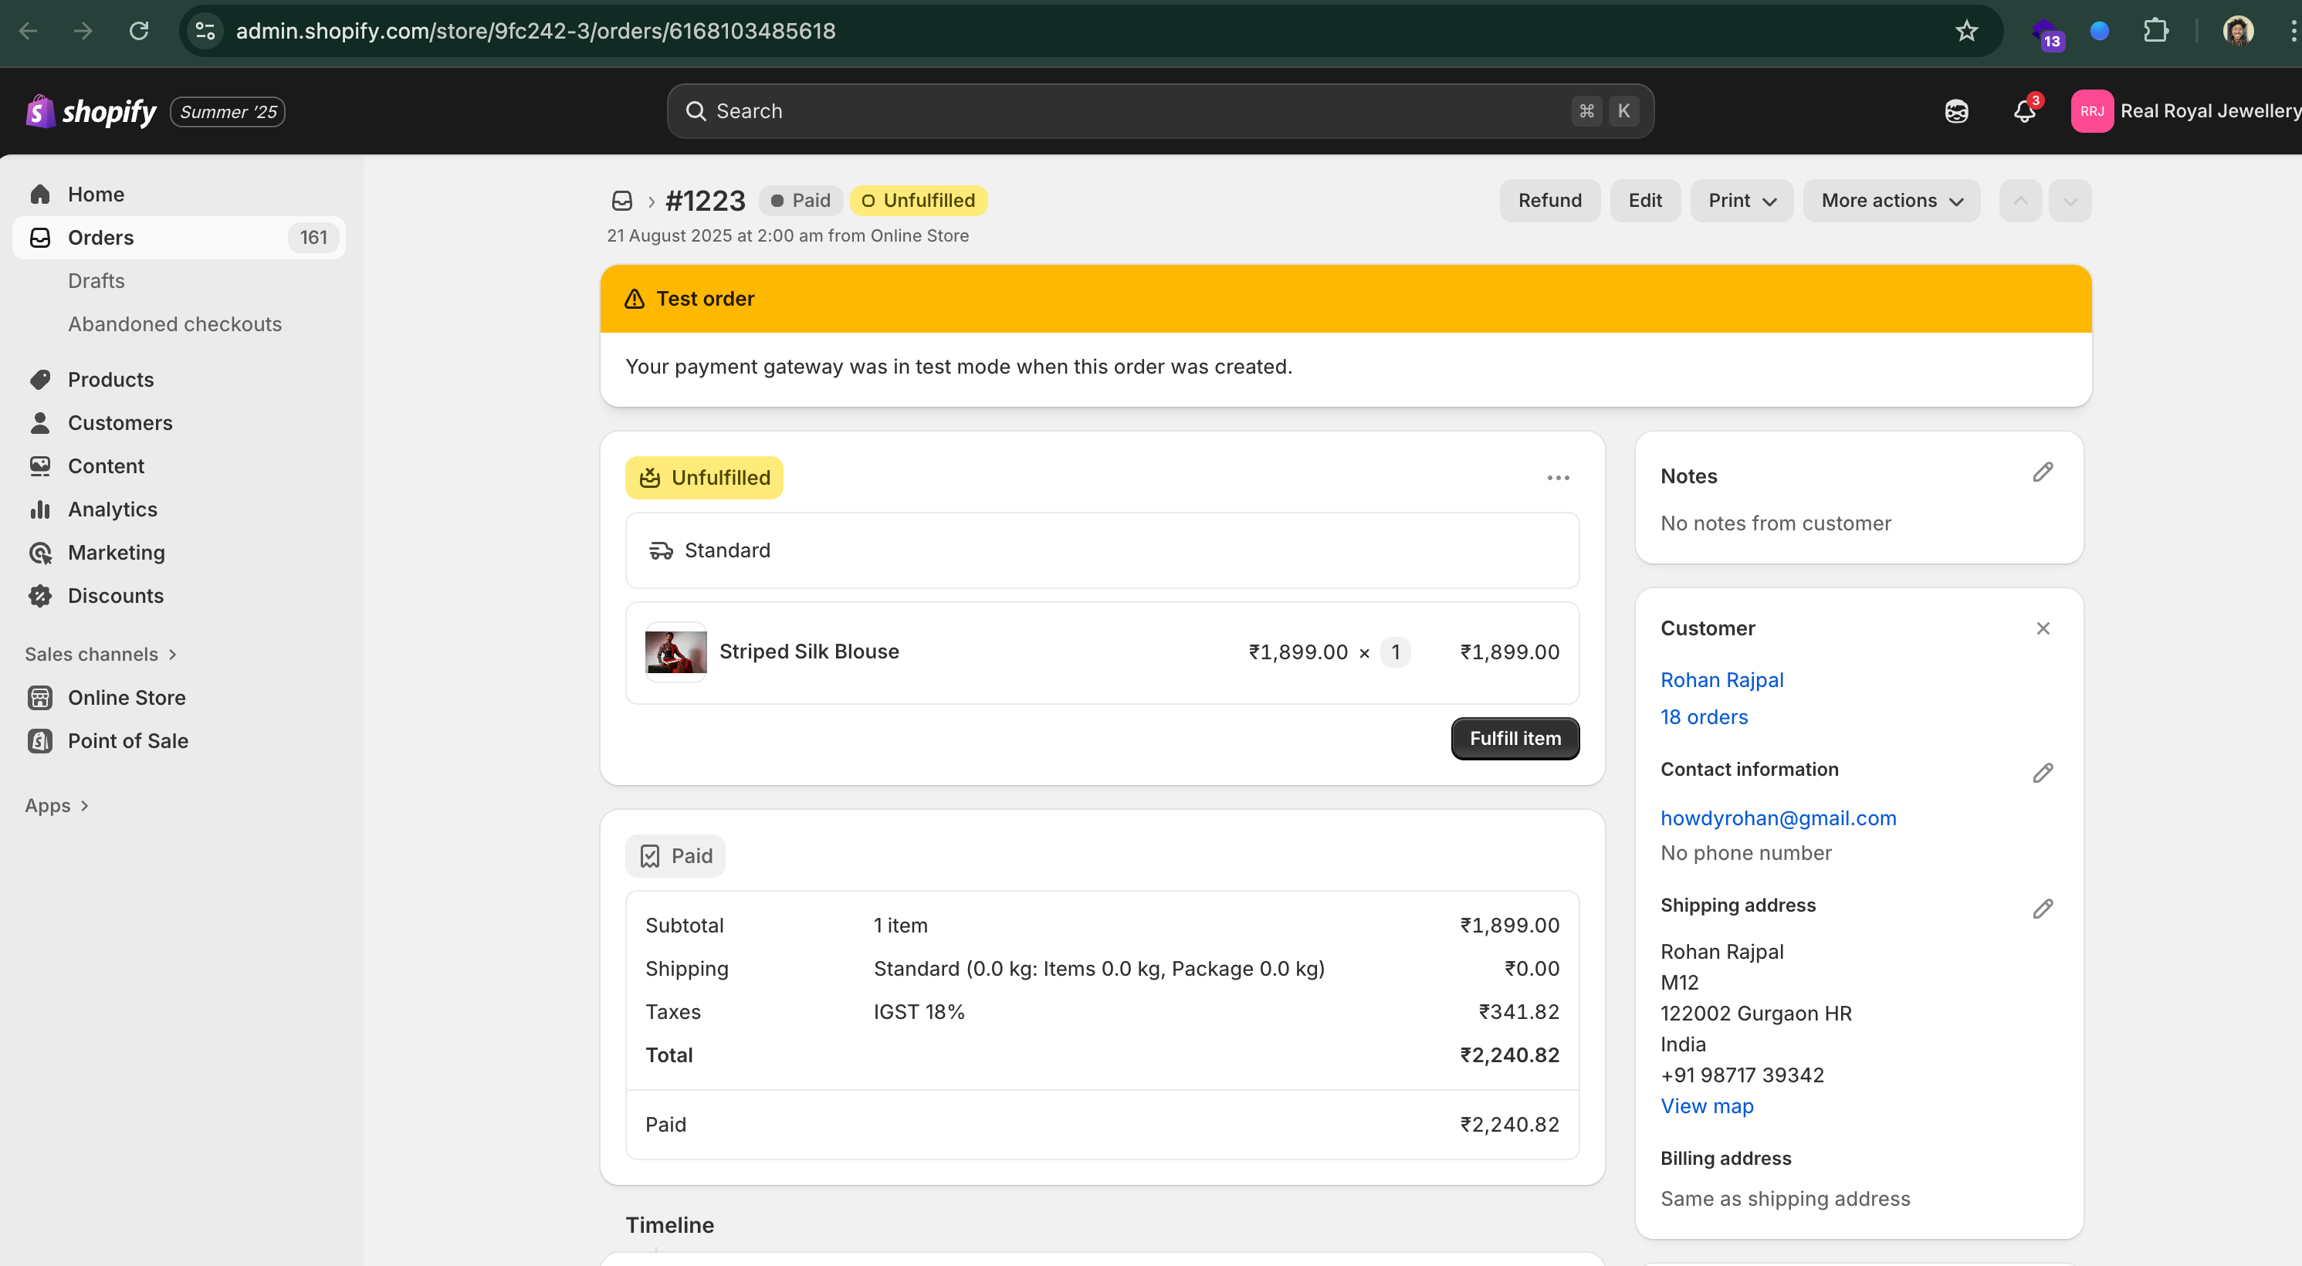Open the 18 orders link
2302x1266 pixels.
[x=1703, y=717]
